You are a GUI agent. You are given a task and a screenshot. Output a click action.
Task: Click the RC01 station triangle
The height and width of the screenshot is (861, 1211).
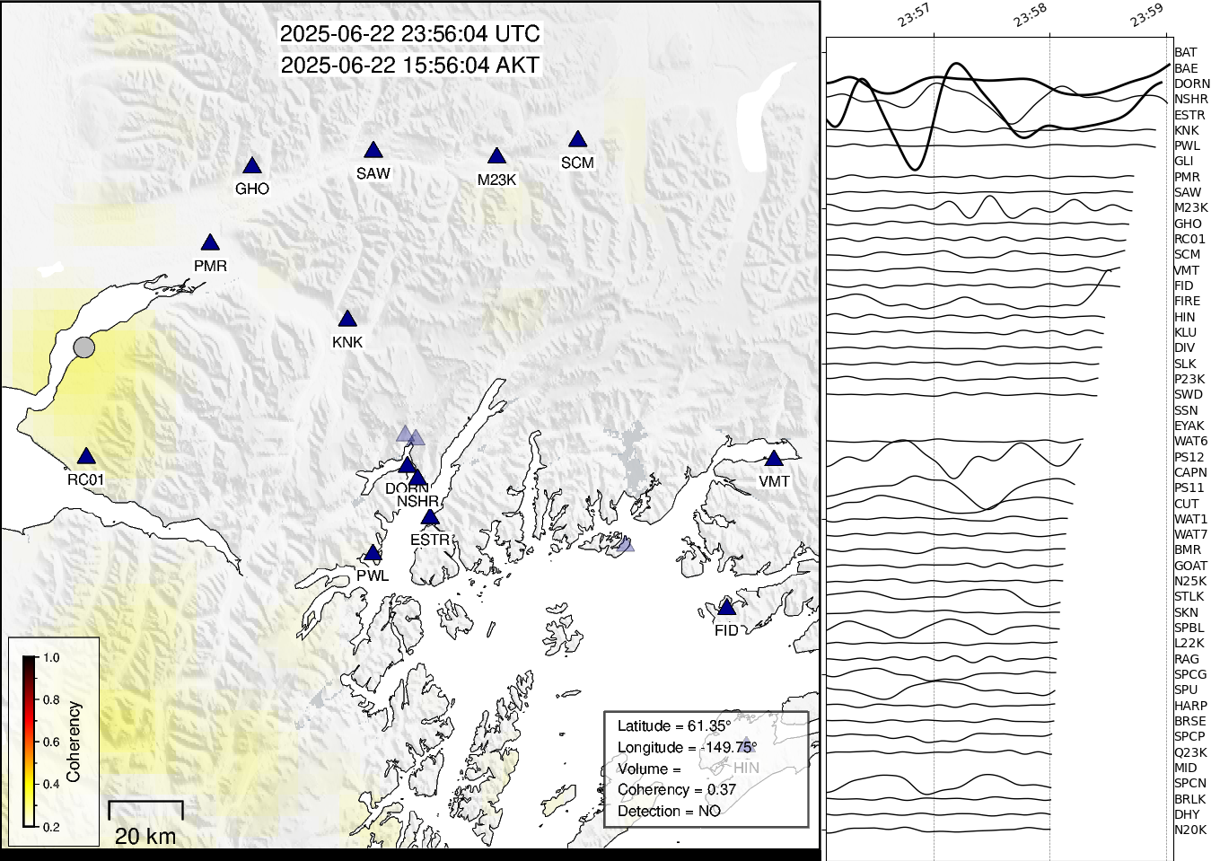tap(85, 457)
